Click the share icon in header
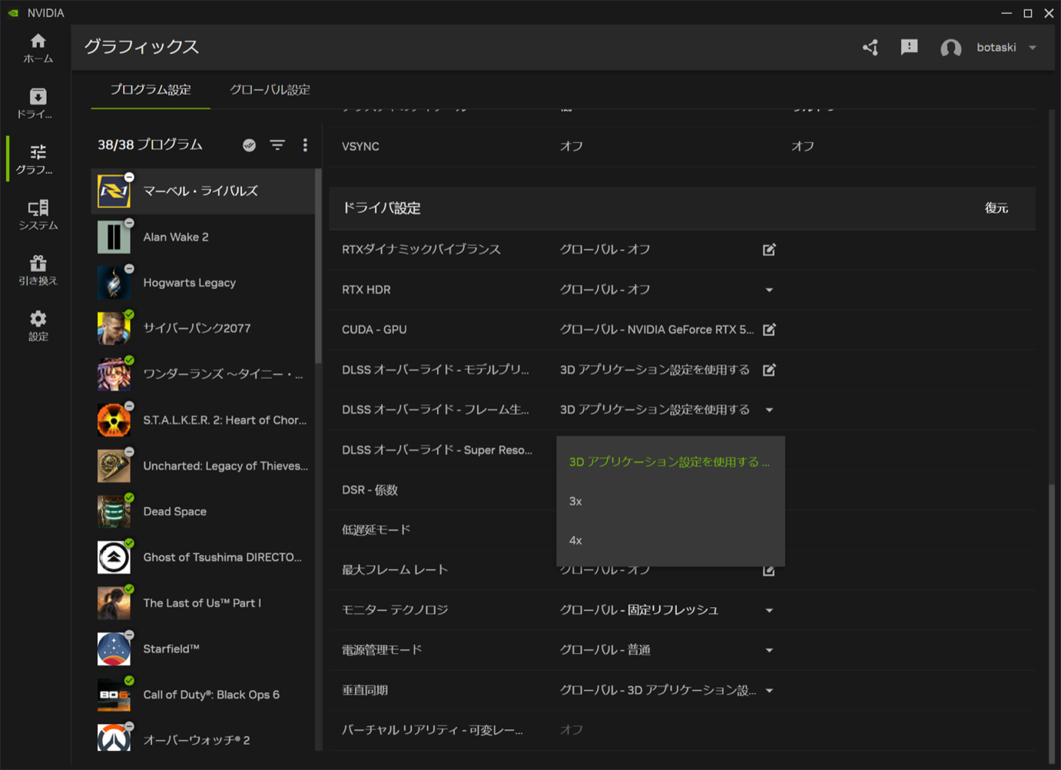 click(870, 48)
